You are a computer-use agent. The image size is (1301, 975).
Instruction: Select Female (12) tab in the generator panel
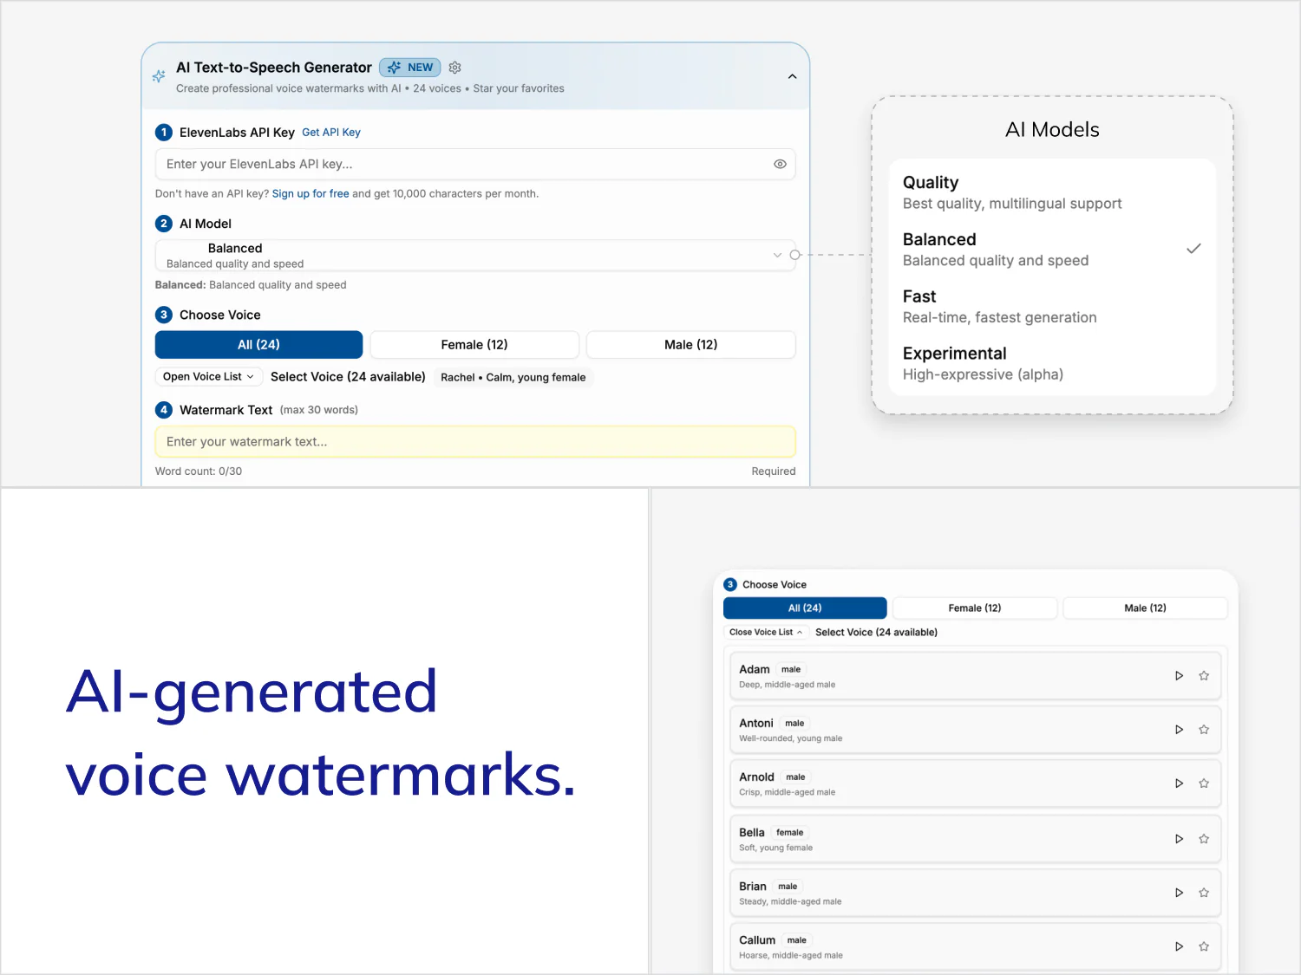point(474,345)
